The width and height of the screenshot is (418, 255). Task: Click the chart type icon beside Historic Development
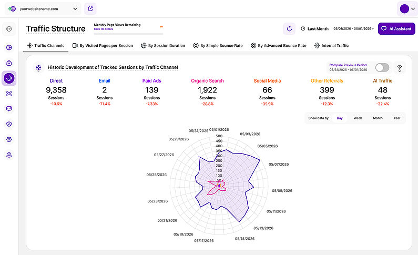(x=38, y=67)
